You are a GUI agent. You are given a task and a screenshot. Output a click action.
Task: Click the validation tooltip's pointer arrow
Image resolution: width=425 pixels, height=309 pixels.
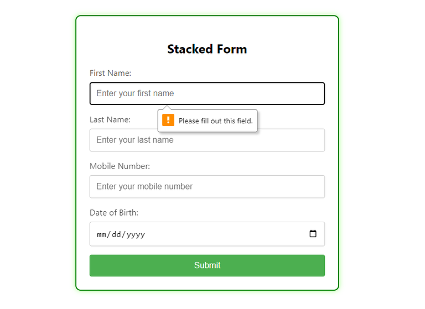pos(168,107)
